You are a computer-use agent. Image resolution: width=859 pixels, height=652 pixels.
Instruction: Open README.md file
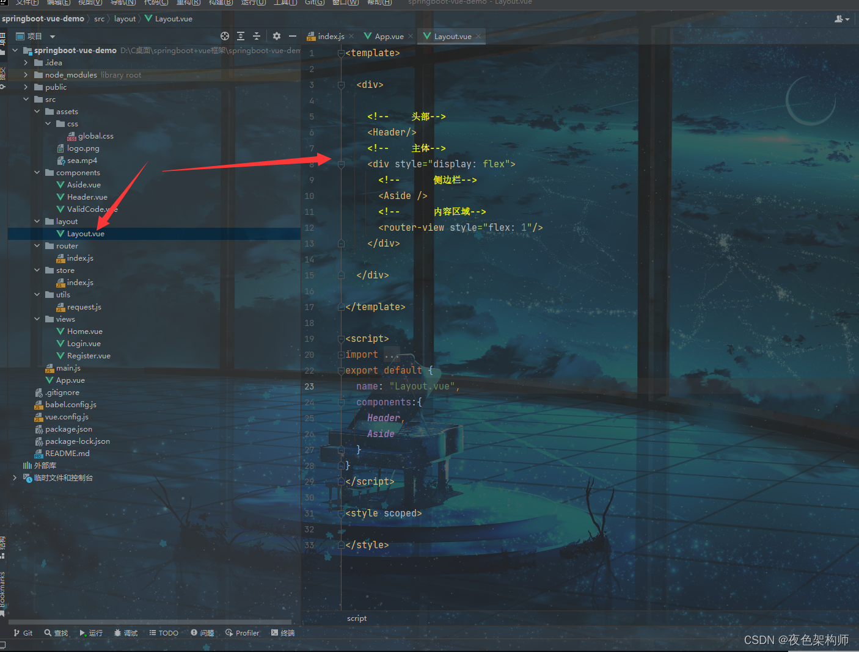coord(62,454)
